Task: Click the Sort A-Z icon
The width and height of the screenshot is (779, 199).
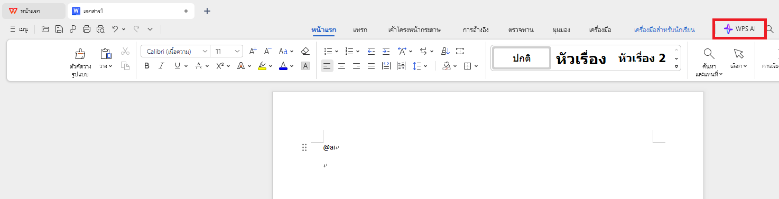Action: (x=445, y=51)
